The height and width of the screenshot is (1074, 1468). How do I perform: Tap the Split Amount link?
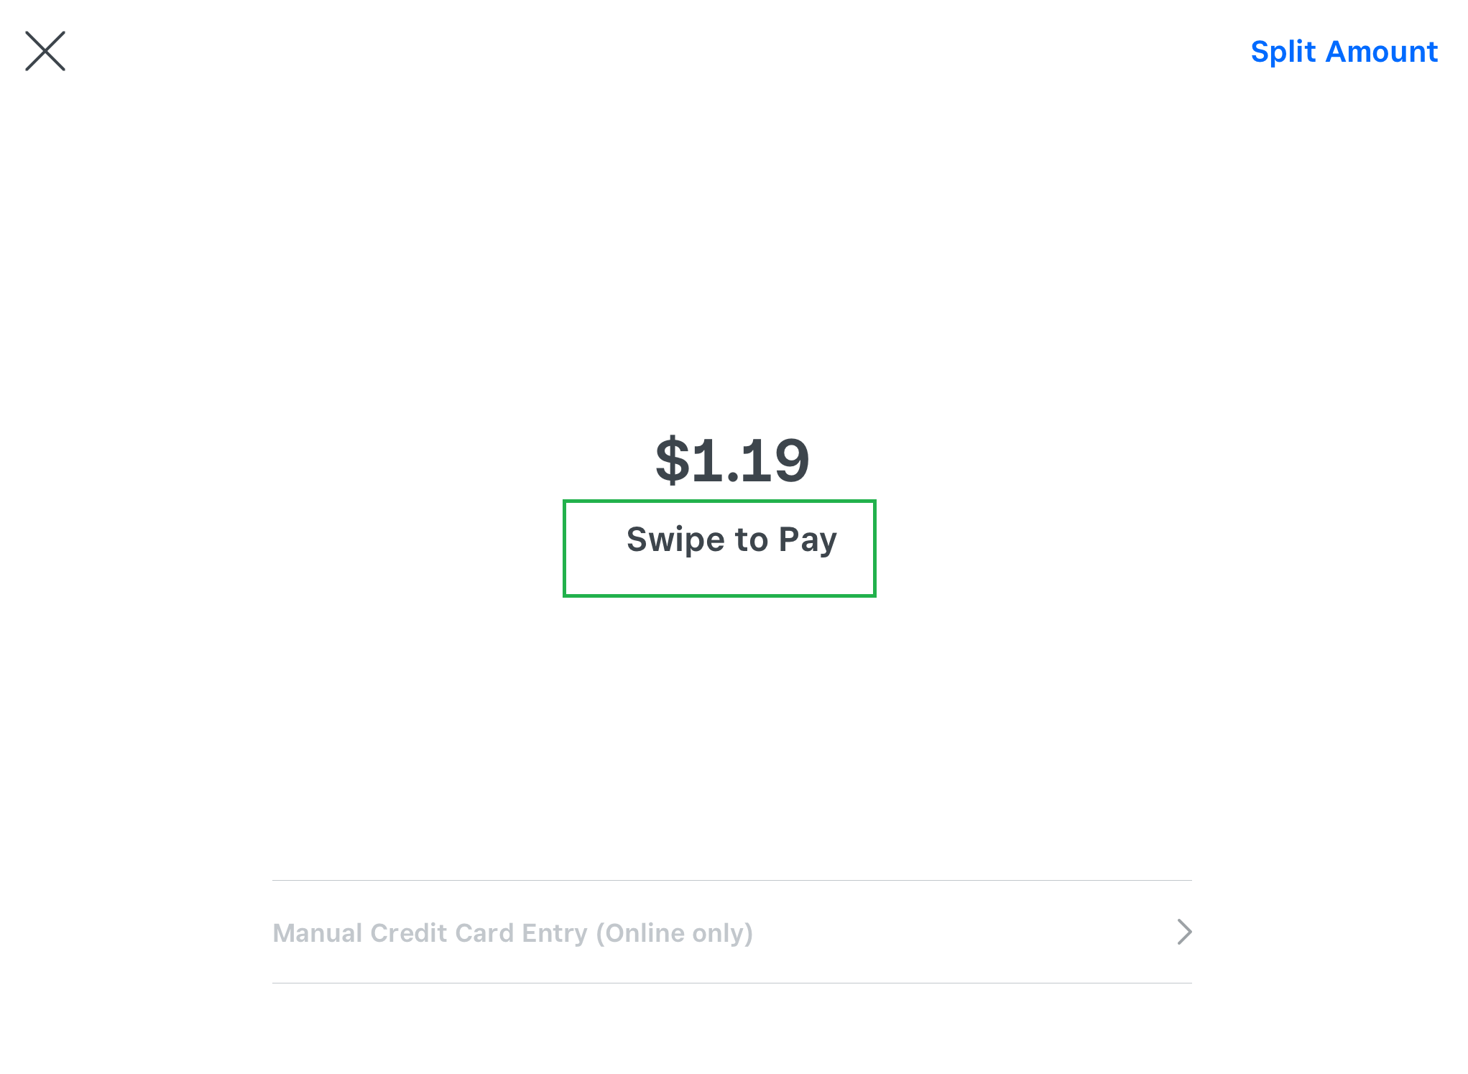coord(1344,52)
